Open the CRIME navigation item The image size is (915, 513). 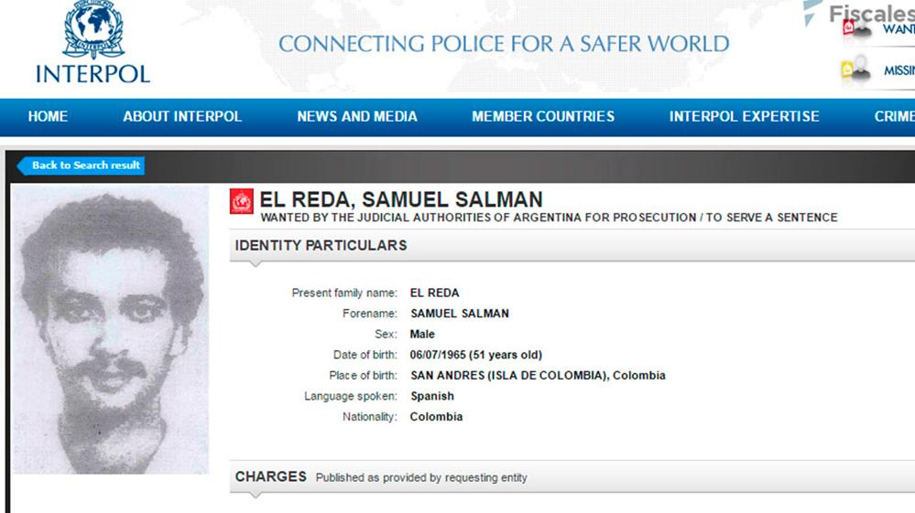pos(893,117)
